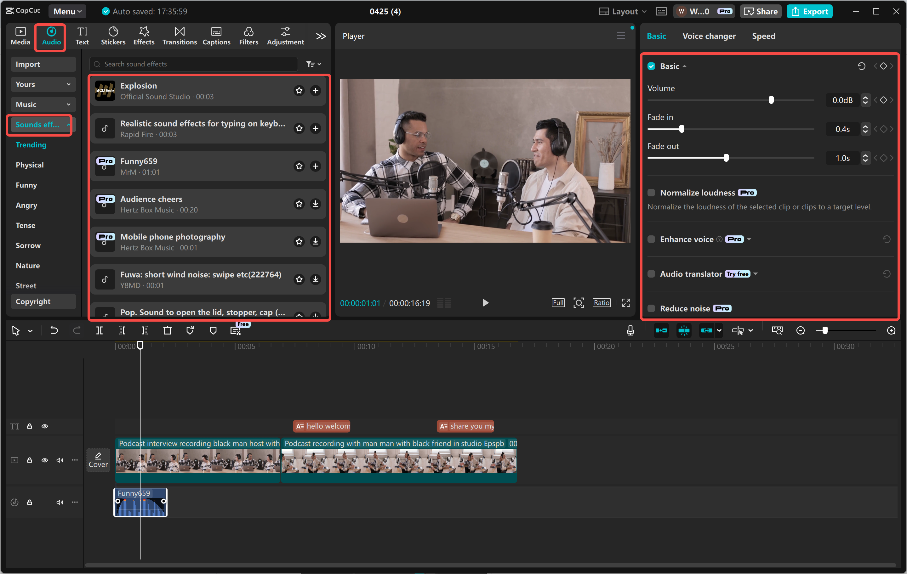Expand the Music category in the sidebar
This screenshot has width=907, height=574.
43,104
